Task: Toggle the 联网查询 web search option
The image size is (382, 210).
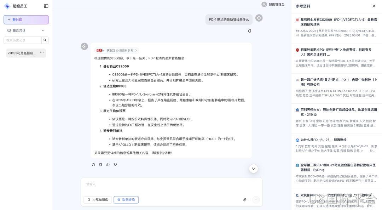Action: (x=126, y=200)
